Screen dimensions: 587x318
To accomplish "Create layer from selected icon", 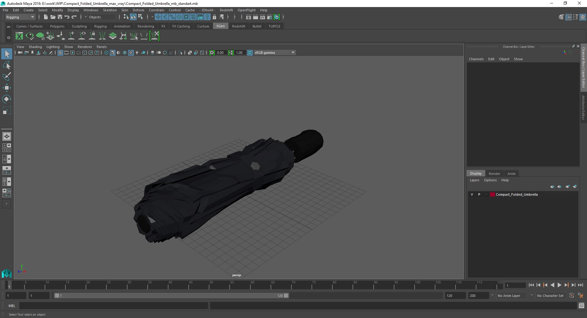I will (575, 187).
